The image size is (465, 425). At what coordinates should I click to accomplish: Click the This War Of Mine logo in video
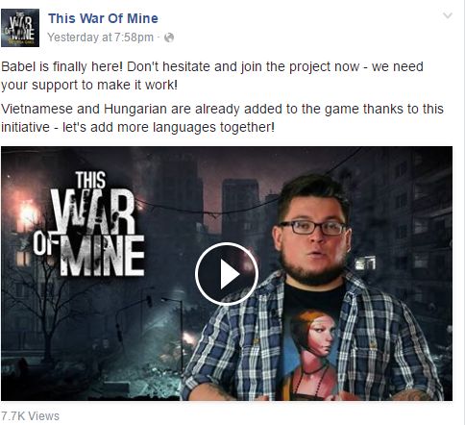90,224
